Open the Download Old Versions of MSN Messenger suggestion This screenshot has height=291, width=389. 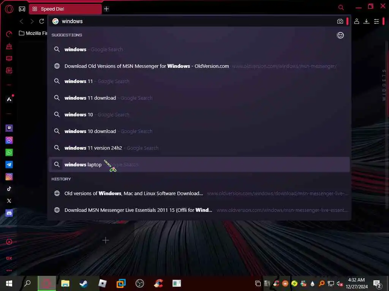[199, 66]
